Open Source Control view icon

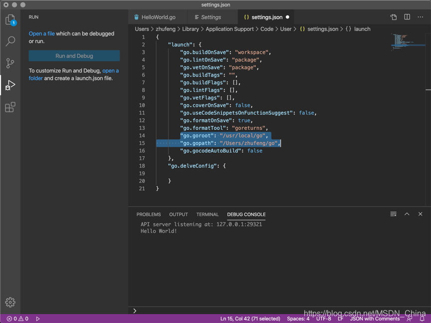coord(10,63)
